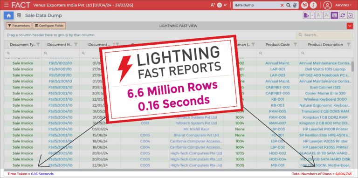This screenshot has height=178, width=358.
Task: Open the Configure Fields button
Action: (x=49, y=26)
